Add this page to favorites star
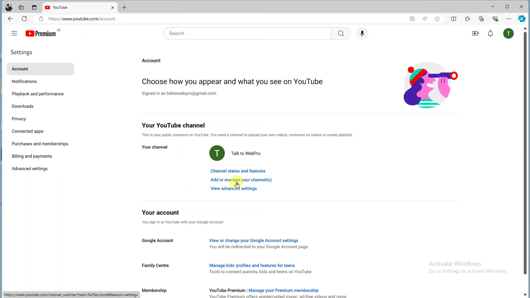 tap(437, 19)
